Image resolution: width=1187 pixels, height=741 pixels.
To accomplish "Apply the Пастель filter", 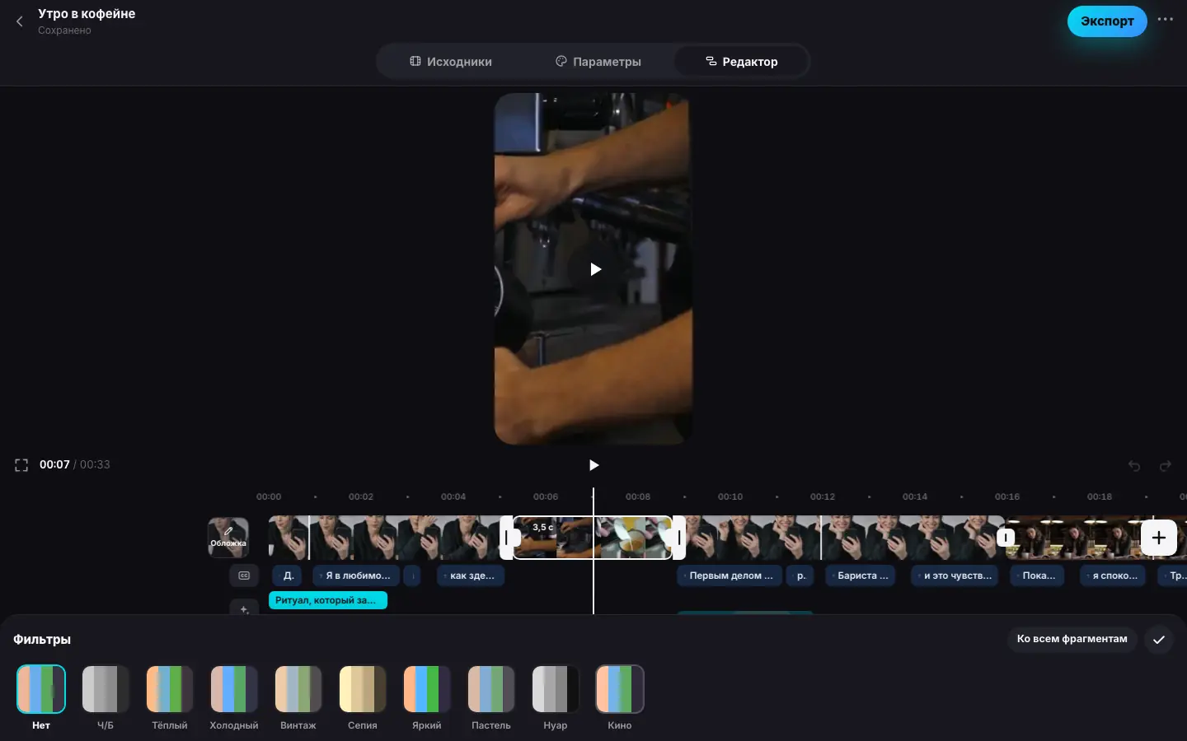I will click(491, 689).
